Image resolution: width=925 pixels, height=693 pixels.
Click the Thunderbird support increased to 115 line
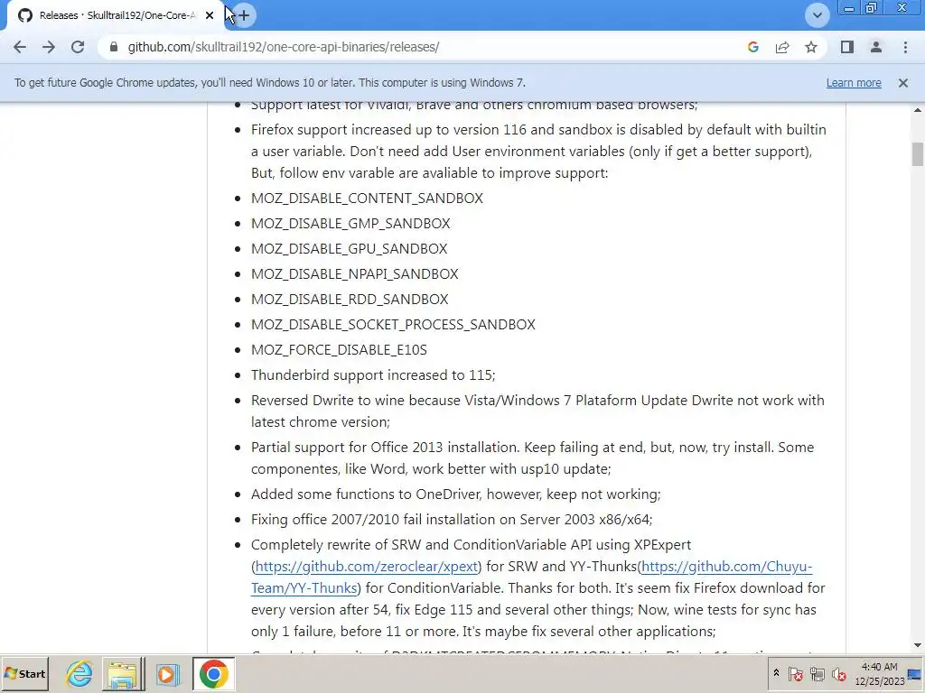373,375
